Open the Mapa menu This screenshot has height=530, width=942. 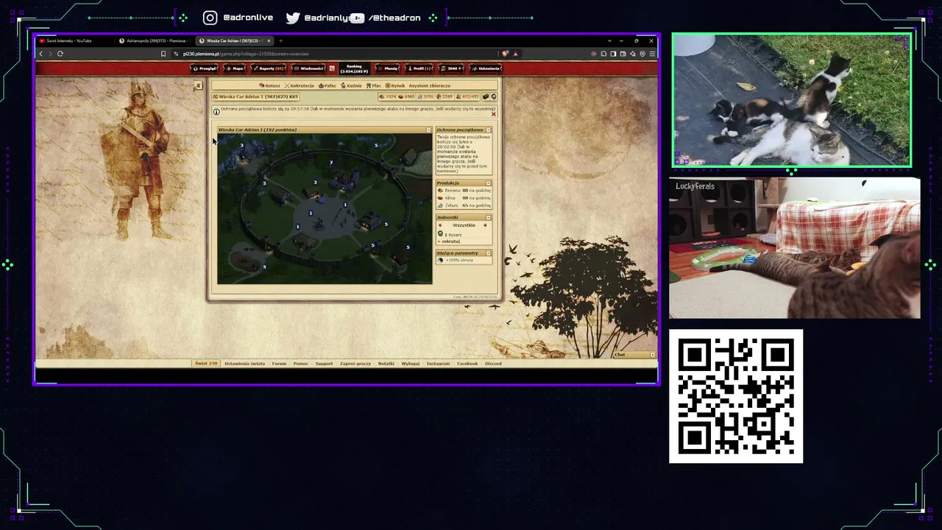(x=235, y=68)
